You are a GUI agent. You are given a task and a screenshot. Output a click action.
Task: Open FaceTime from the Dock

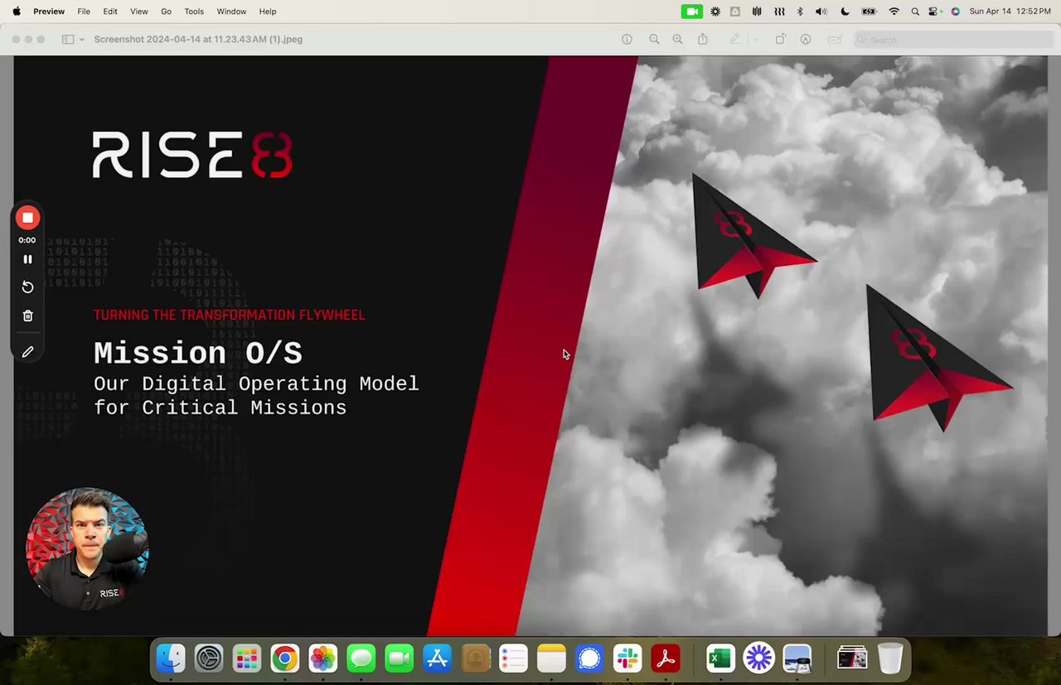399,658
